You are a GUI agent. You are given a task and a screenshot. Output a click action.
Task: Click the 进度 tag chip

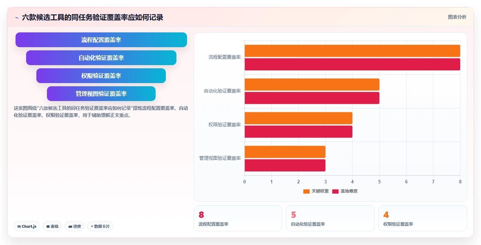click(74, 226)
